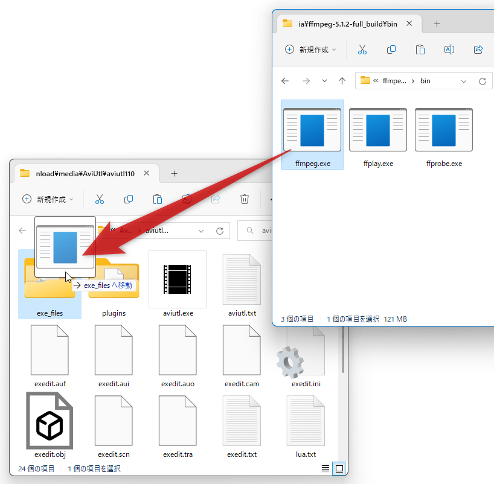
Task: Close the ffmpeg bin tab
Action: (x=409, y=24)
